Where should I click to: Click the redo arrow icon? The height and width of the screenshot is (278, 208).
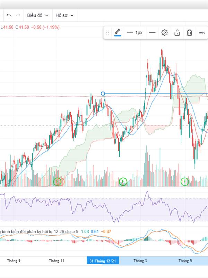pos(18,15)
